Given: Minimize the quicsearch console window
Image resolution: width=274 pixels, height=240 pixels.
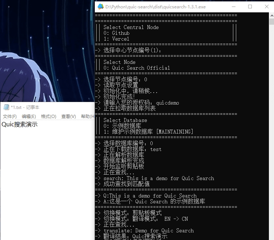Looking at the screenshot, I should (x=234, y=7).
